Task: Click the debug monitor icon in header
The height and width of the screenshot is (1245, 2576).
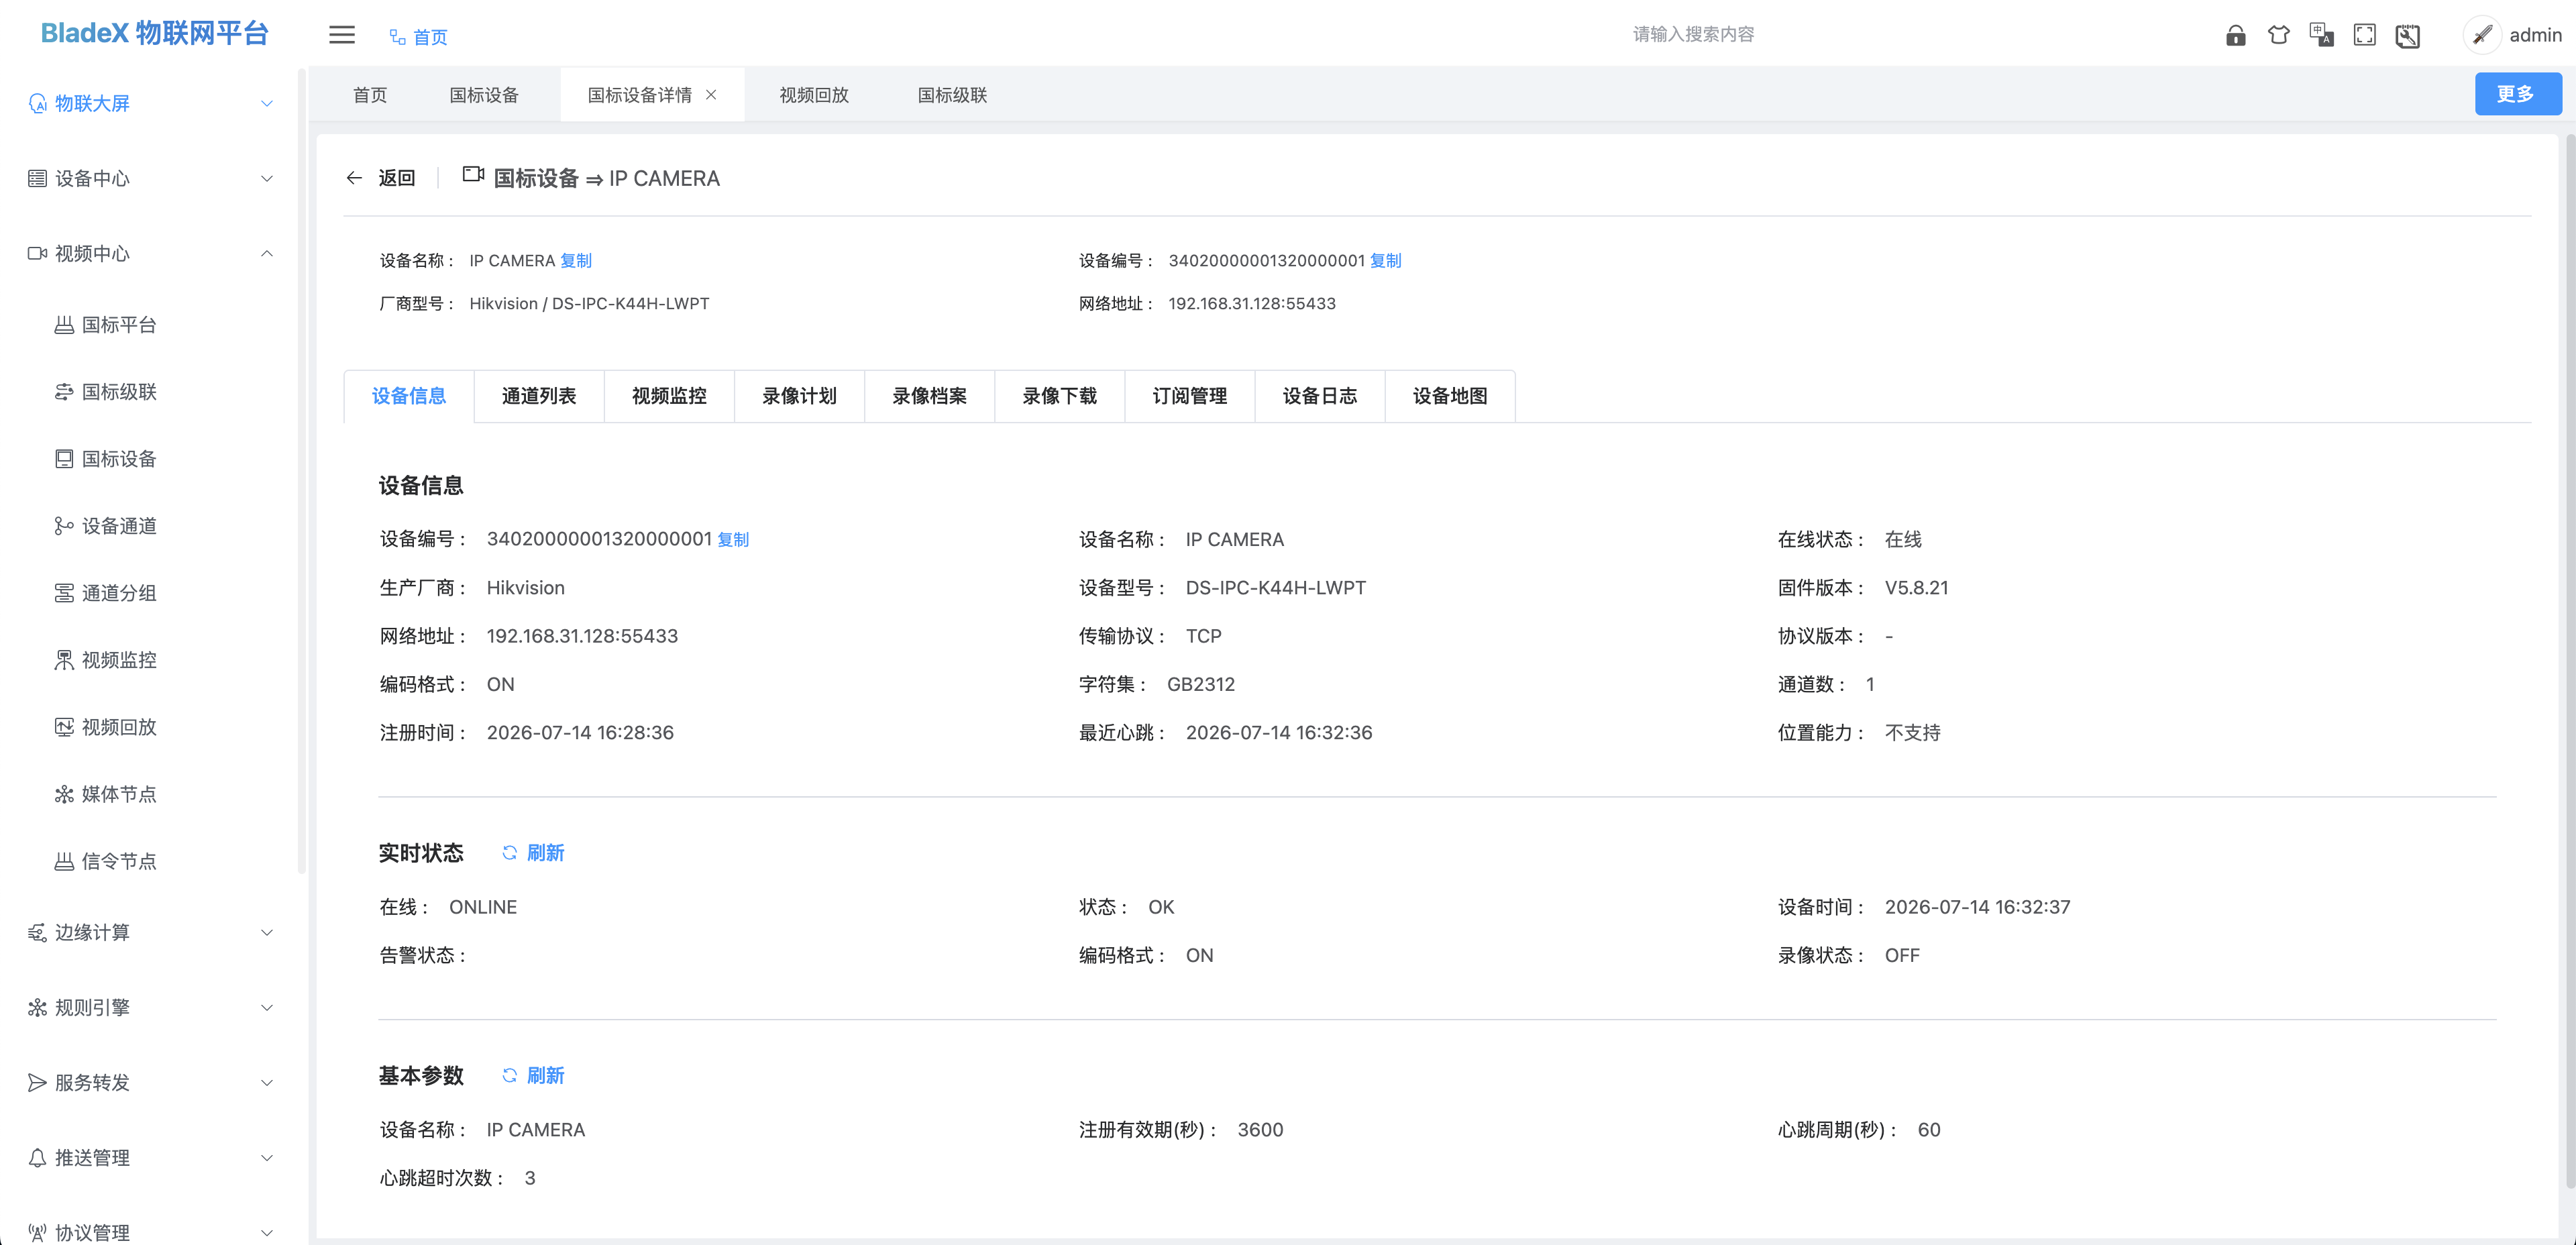Action: (2408, 36)
